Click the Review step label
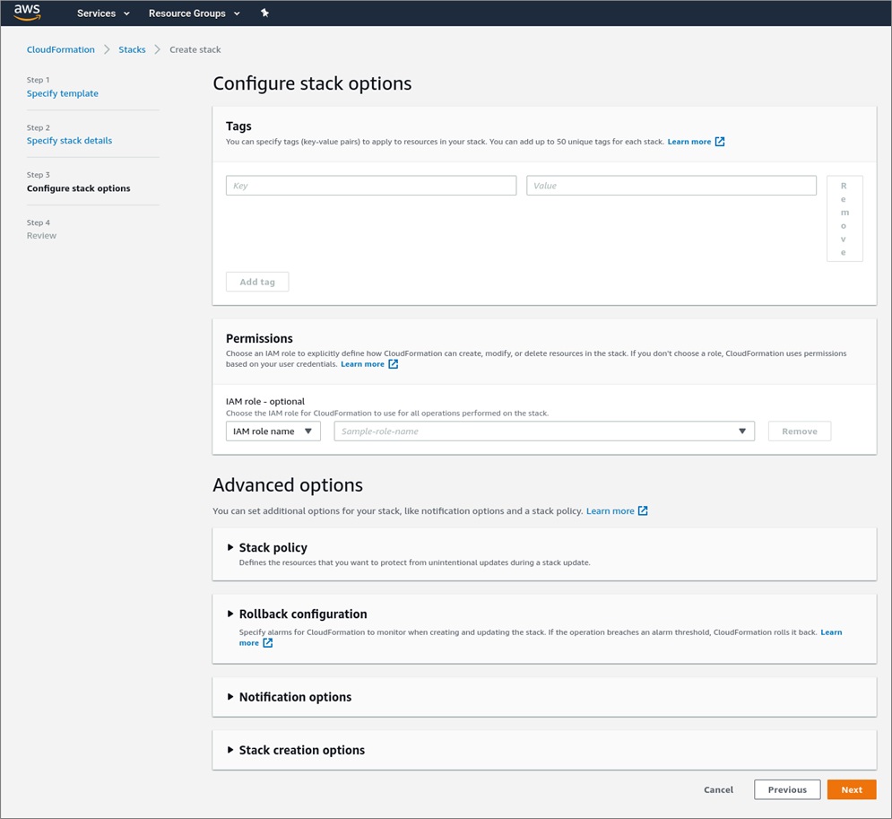 coord(41,236)
